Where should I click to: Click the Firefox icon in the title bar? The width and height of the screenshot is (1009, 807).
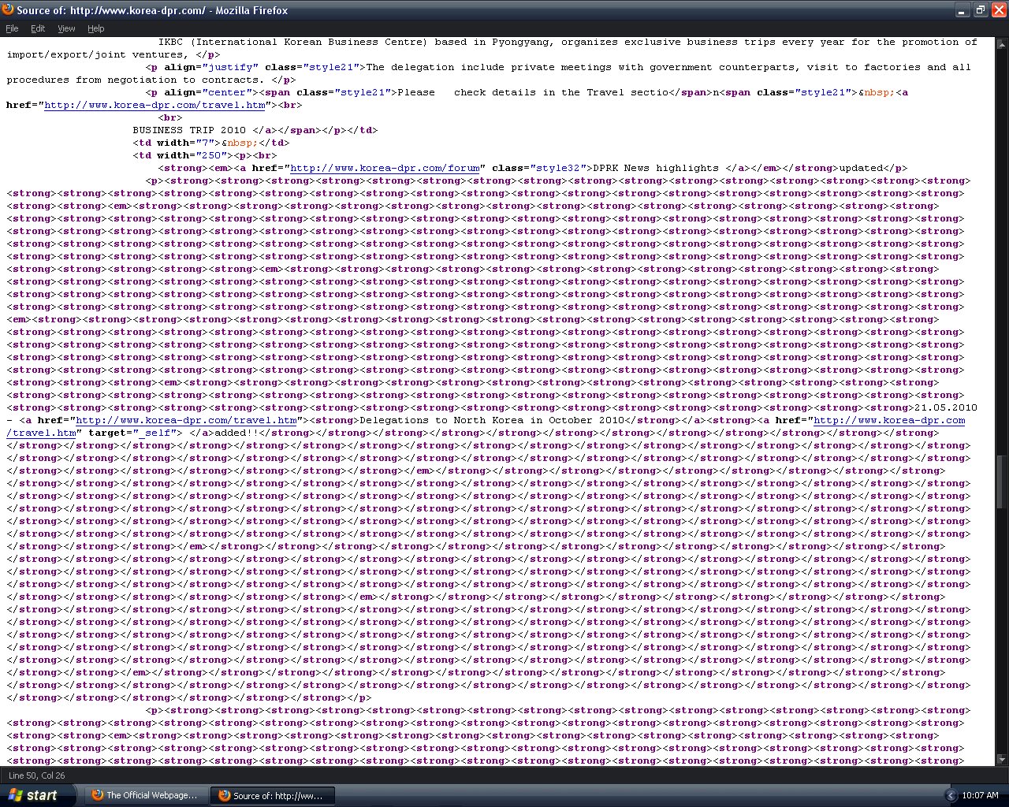pyautogui.click(x=8, y=10)
